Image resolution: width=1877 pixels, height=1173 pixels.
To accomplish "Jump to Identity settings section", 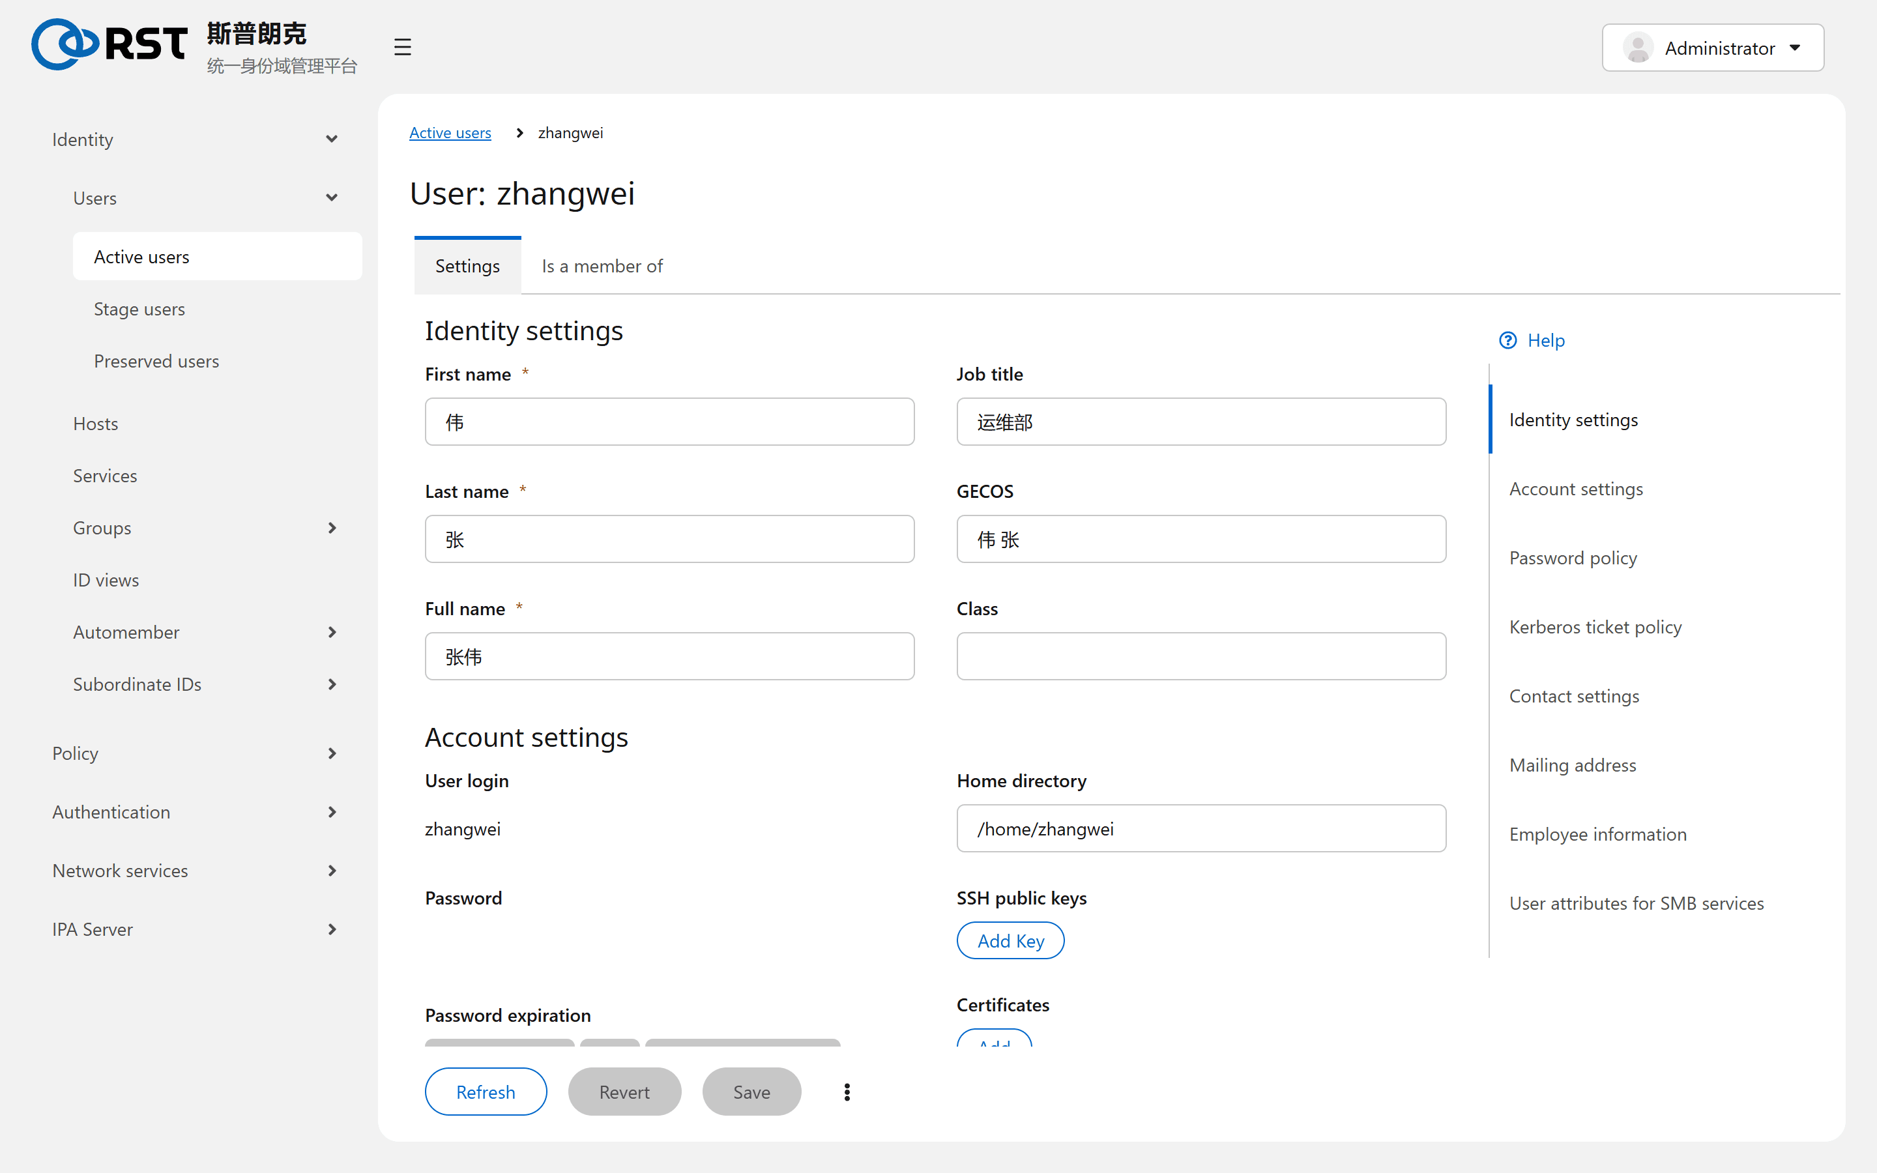I will click(x=1573, y=420).
